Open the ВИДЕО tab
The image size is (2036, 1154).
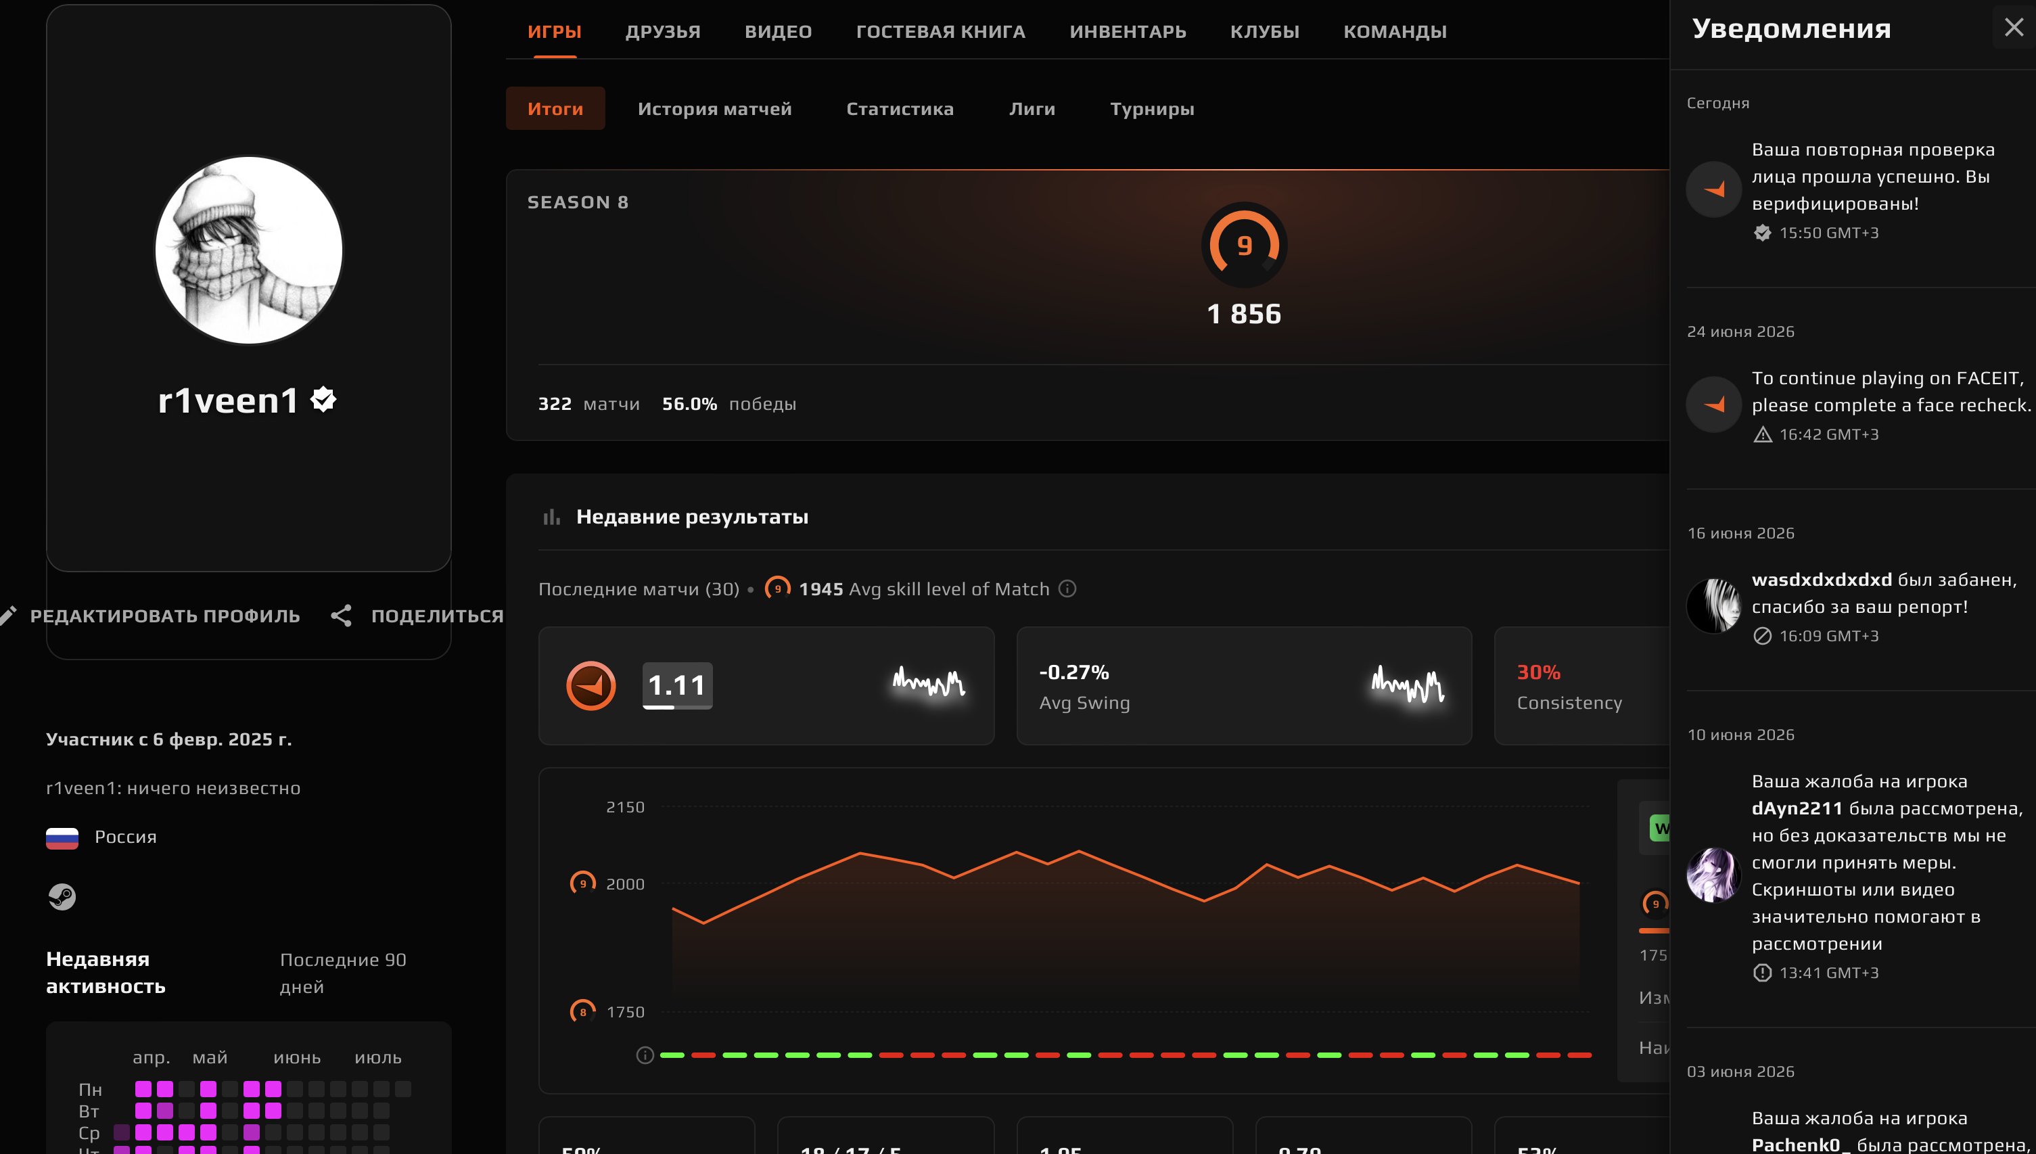[777, 32]
